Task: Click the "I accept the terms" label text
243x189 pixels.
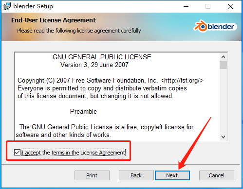Action: click(x=74, y=153)
